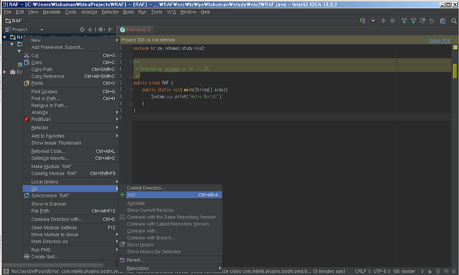Select Reformat Code entry
459x275 pixels.
[71, 152]
